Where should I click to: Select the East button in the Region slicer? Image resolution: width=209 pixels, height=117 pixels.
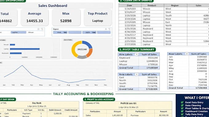(x=60, y=32)
